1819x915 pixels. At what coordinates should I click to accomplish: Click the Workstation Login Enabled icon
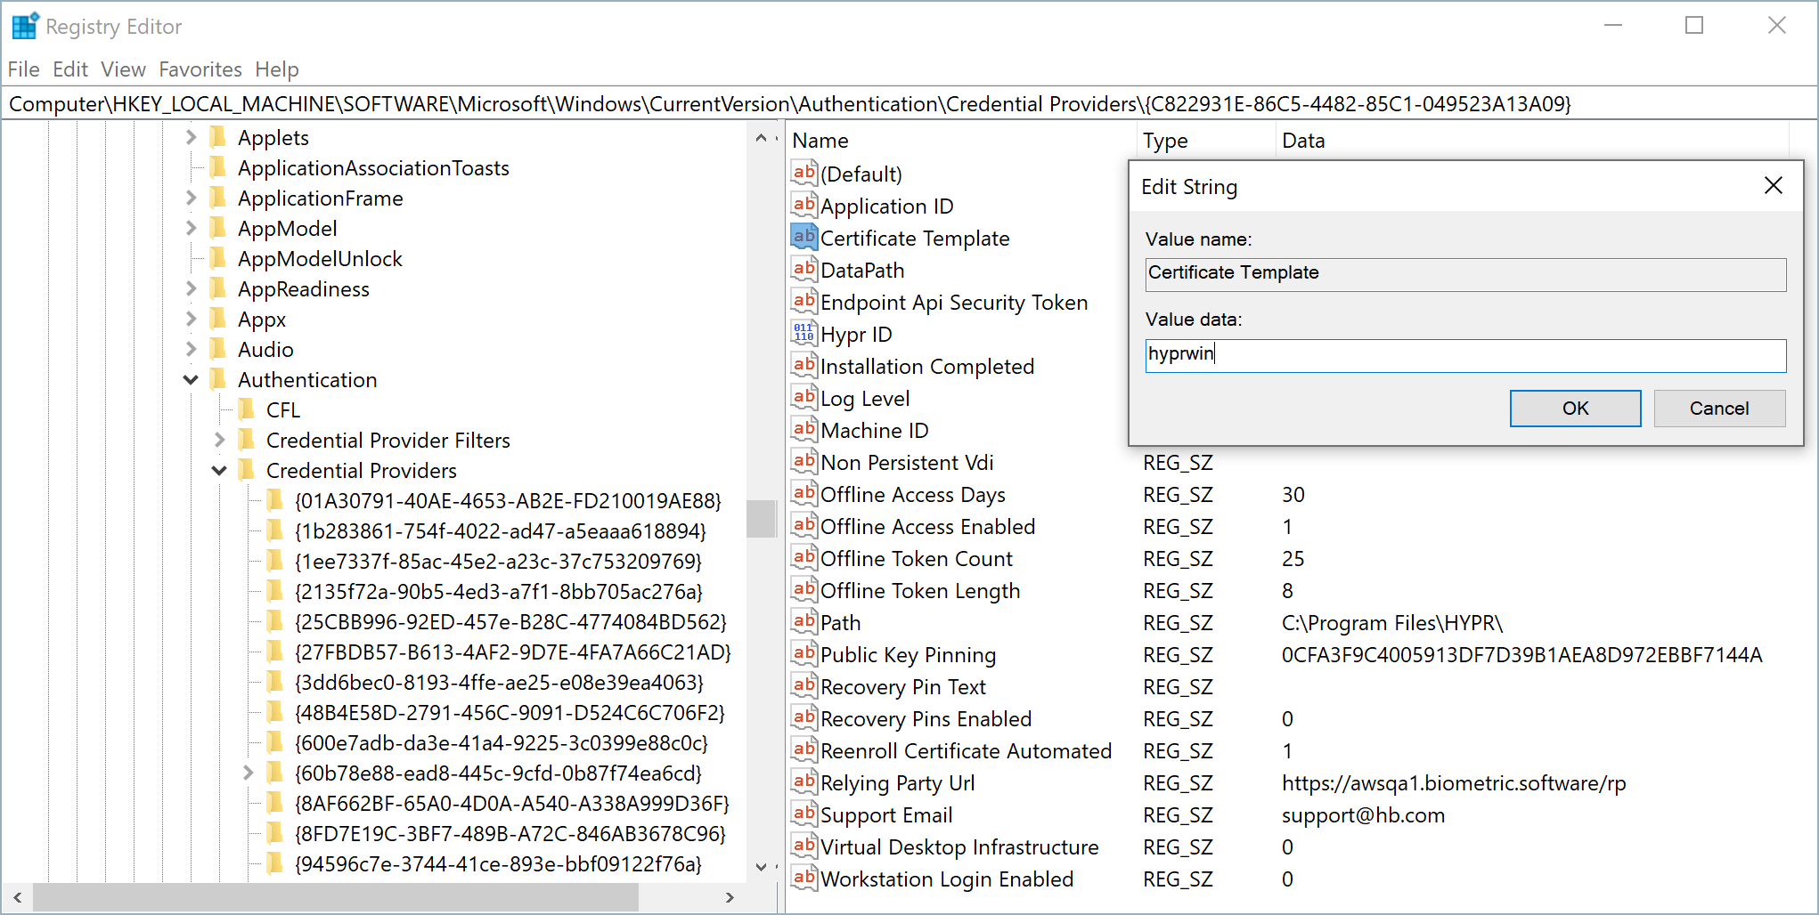click(x=803, y=878)
